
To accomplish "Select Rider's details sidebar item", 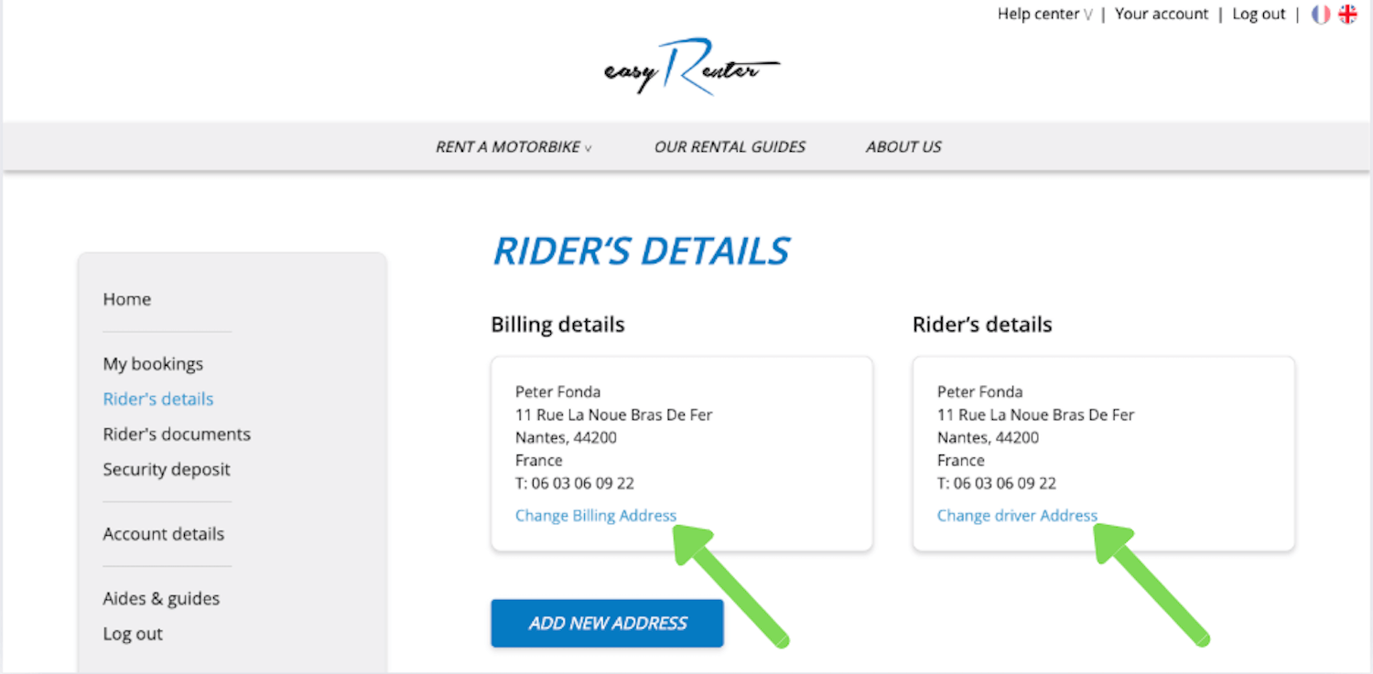I will tap(158, 400).
